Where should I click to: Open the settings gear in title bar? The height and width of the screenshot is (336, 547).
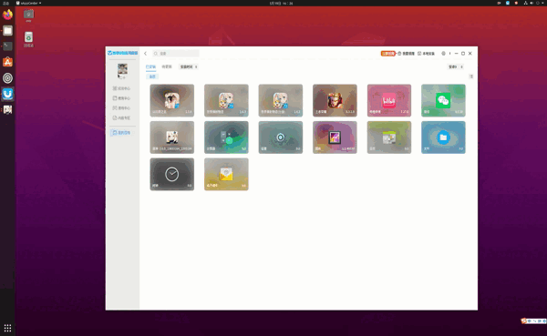443,54
